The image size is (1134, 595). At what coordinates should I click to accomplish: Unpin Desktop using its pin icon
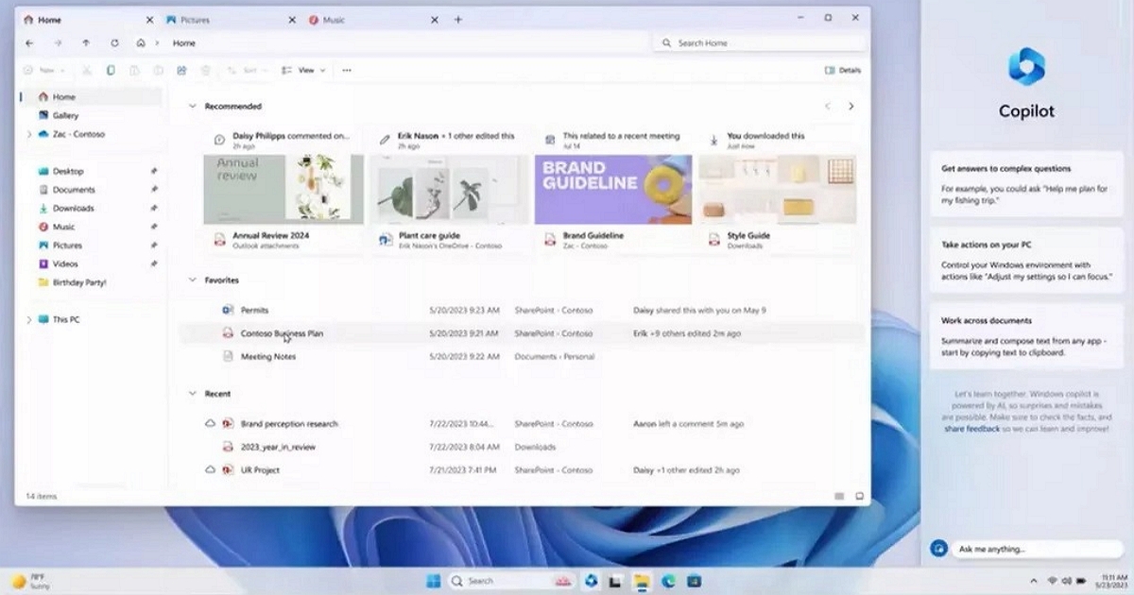point(154,172)
